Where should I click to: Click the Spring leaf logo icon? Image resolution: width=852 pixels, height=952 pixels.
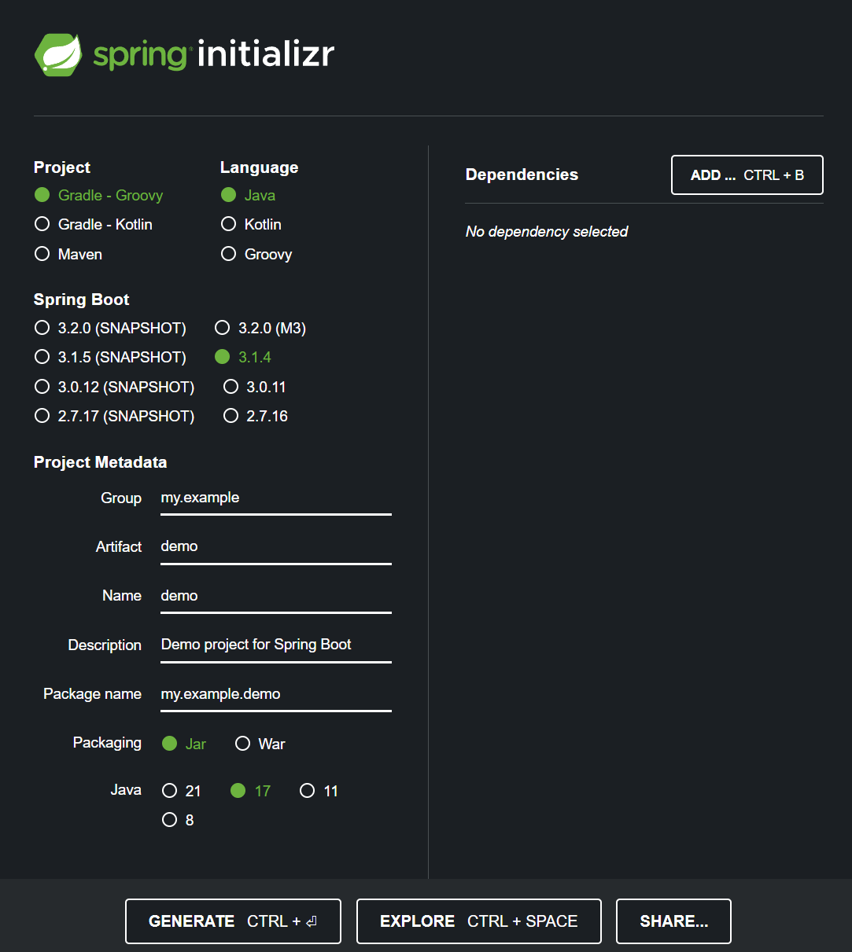(58, 55)
